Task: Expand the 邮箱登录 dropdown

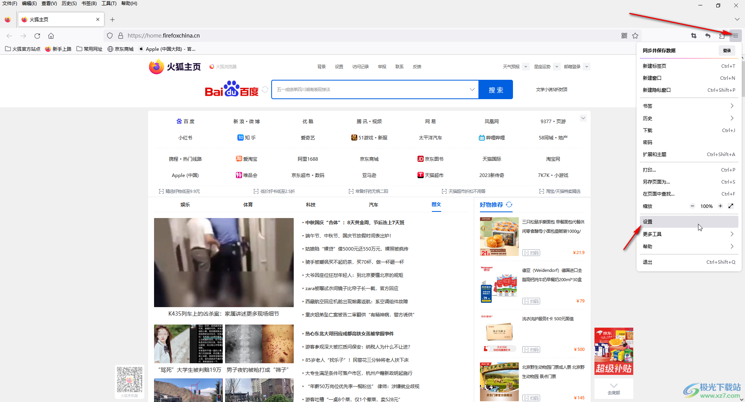Action: pos(587,67)
